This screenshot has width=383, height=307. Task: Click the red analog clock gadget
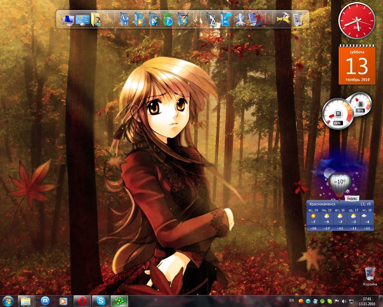pyautogui.click(x=357, y=20)
